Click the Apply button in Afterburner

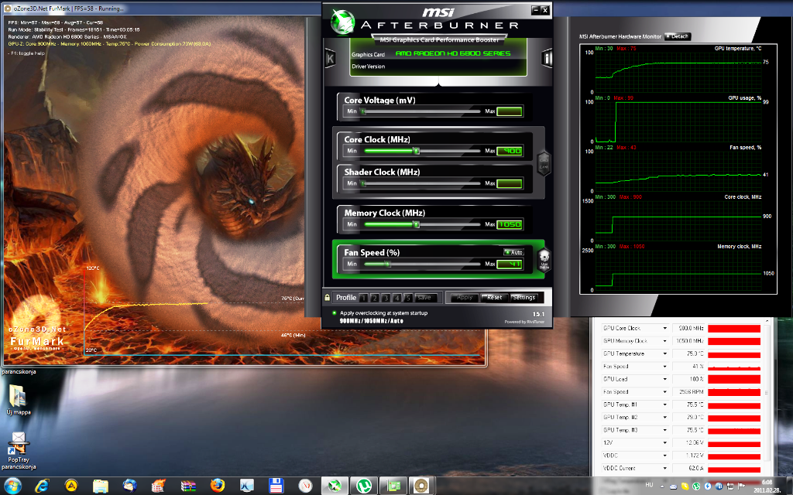click(x=465, y=298)
